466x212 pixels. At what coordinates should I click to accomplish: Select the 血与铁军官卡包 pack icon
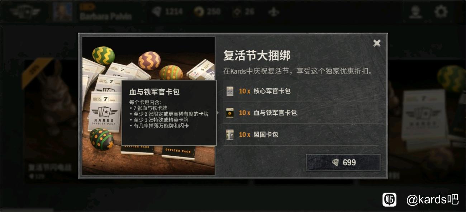tap(230, 113)
